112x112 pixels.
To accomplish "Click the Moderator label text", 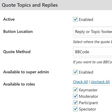I will [88, 96].
